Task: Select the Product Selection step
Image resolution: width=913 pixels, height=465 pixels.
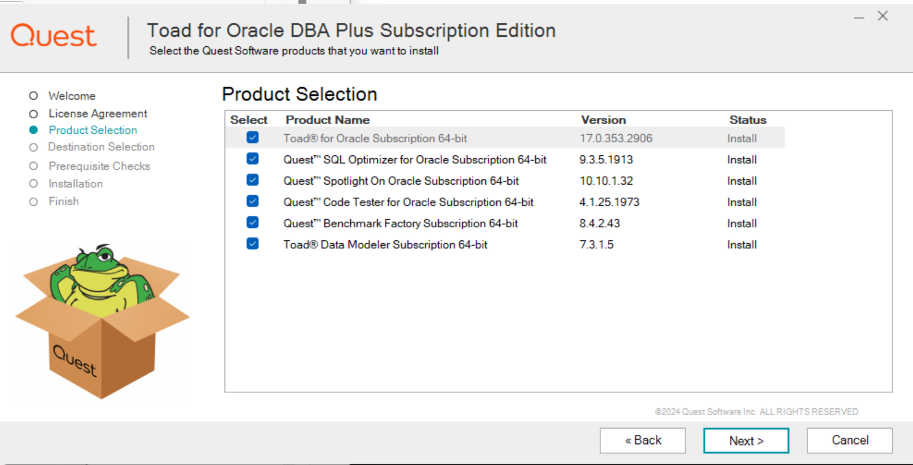Action: pyautogui.click(x=93, y=130)
